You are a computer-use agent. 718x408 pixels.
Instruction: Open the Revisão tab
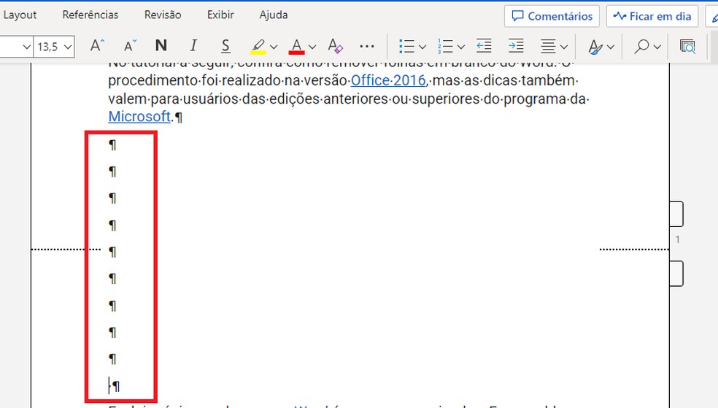click(x=163, y=15)
